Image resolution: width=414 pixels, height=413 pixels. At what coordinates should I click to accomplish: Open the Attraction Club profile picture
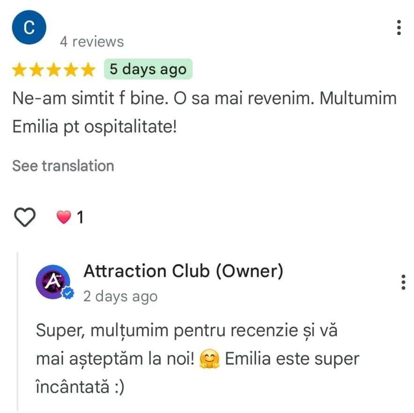click(x=53, y=282)
